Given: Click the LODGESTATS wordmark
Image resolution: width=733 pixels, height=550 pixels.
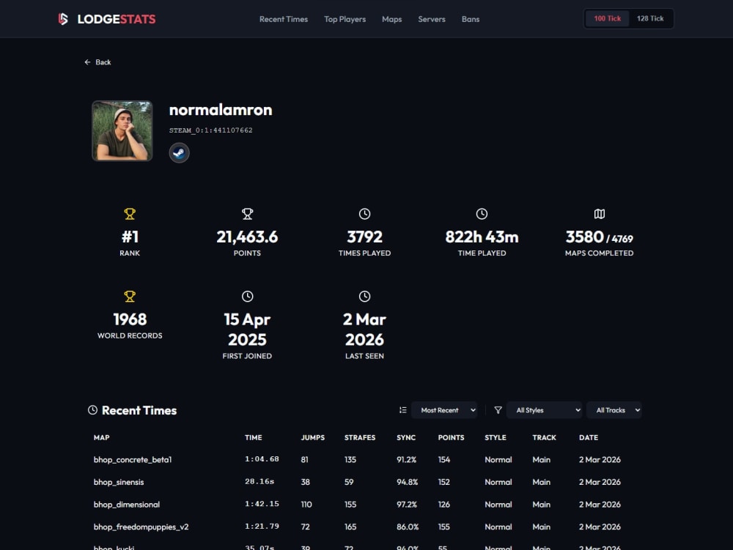Looking at the screenshot, I should [117, 19].
